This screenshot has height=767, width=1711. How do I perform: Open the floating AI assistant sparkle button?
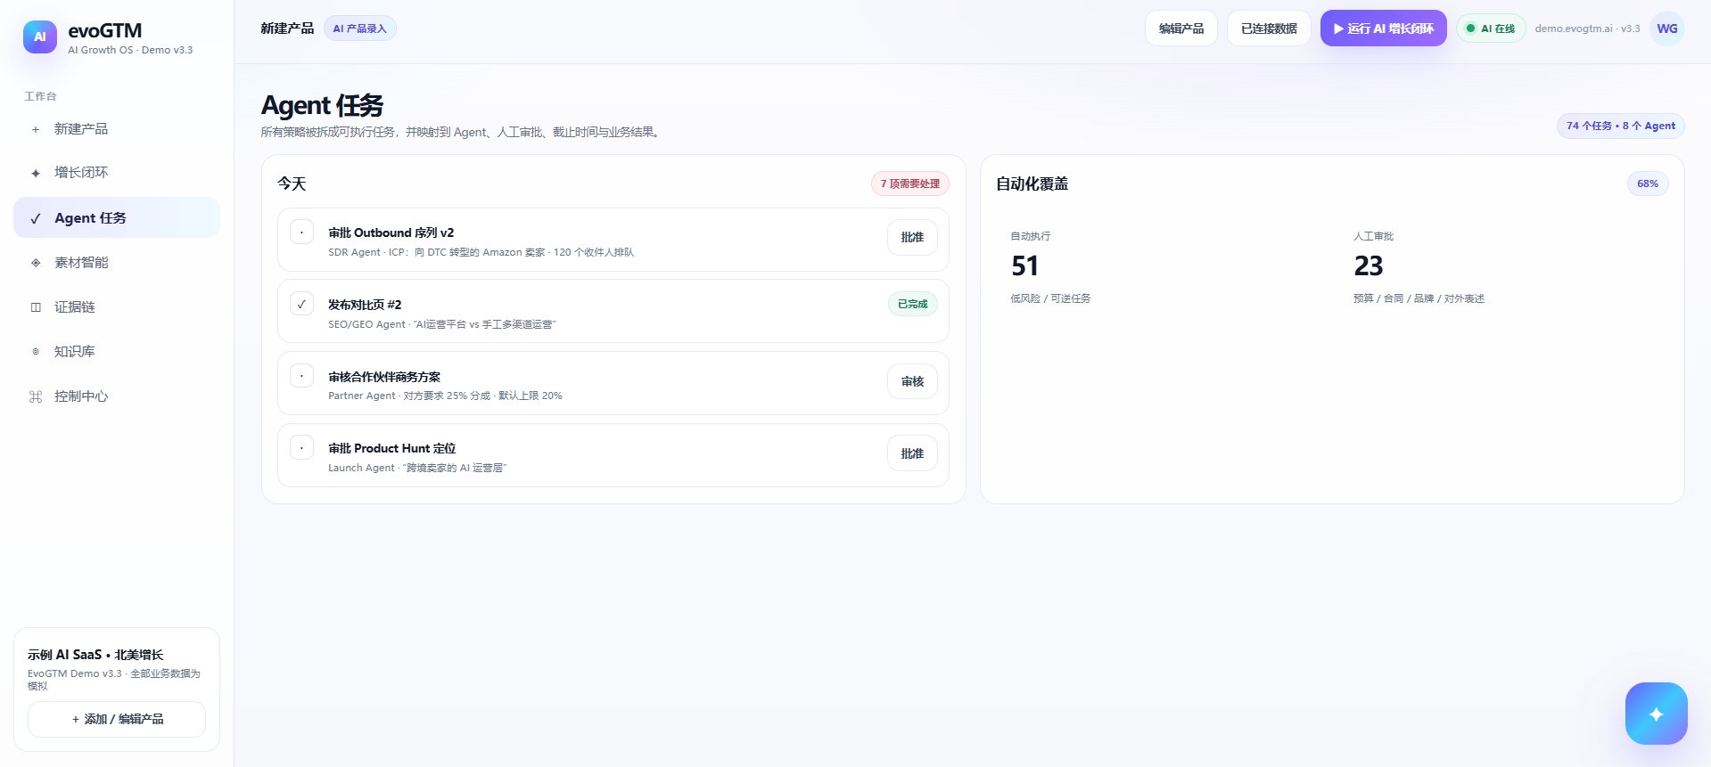click(x=1656, y=714)
